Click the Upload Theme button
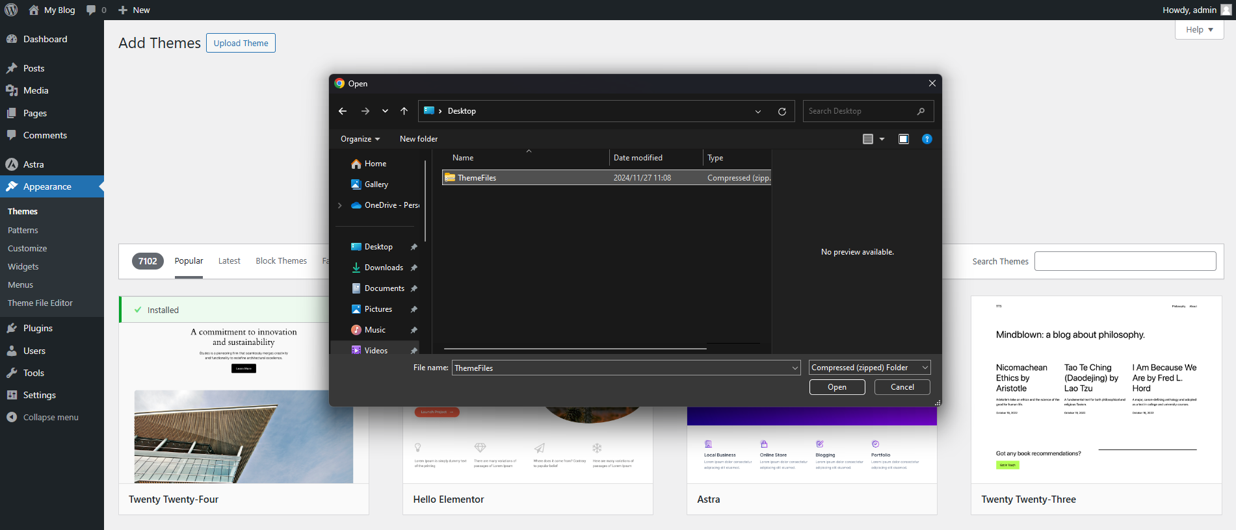Viewport: 1236px width, 530px height. point(241,43)
